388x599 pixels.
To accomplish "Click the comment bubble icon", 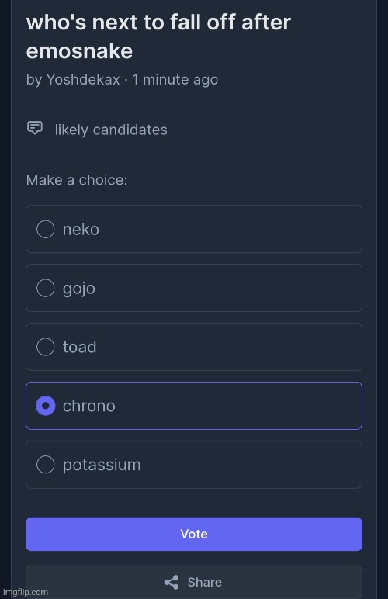I will click(x=35, y=128).
